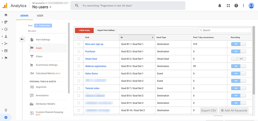Switch to the USER tab

point(40,16)
